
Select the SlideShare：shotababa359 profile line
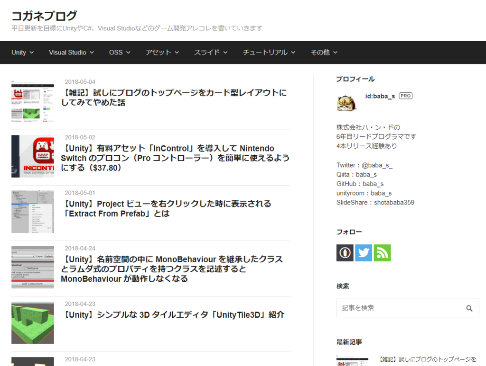375,203
